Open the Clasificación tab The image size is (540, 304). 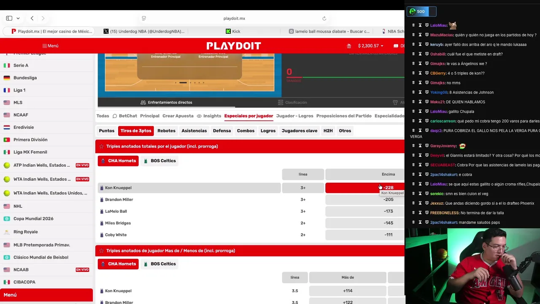pyautogui.click(x=292, y=102)
